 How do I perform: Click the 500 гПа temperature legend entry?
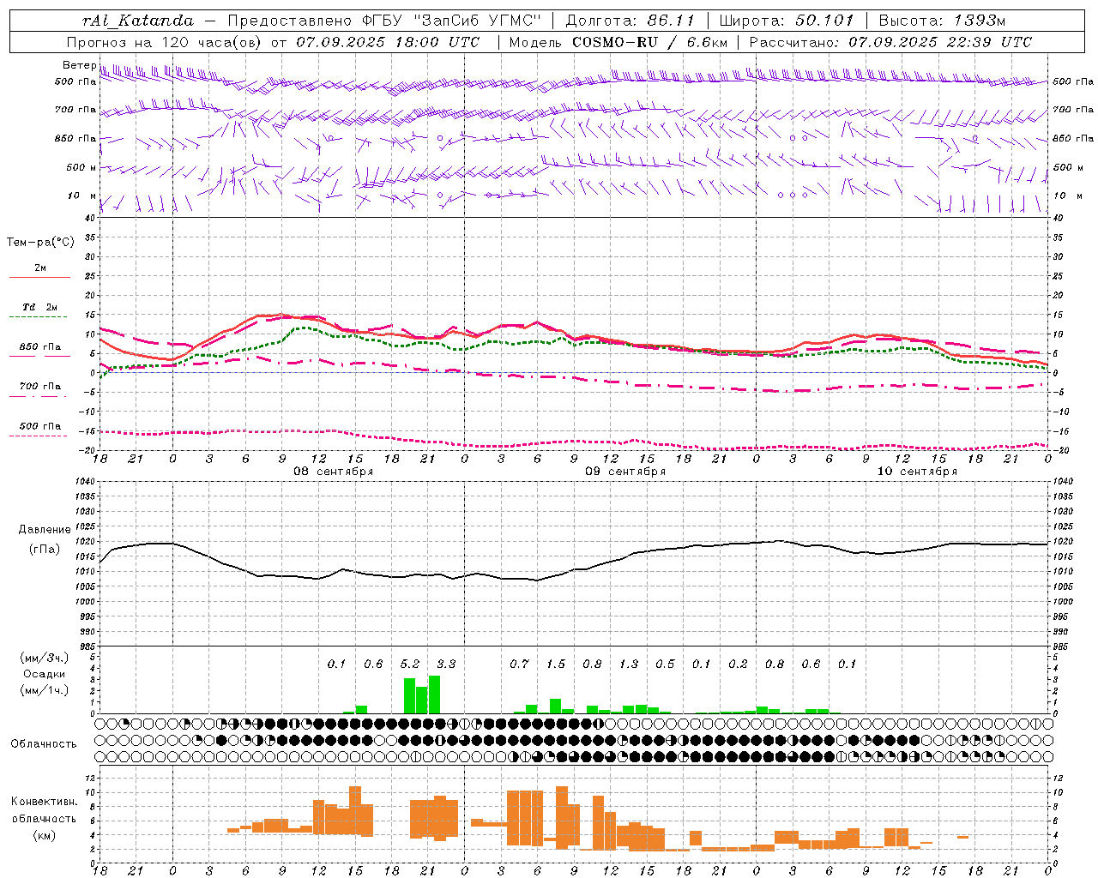tap(40, 426)
